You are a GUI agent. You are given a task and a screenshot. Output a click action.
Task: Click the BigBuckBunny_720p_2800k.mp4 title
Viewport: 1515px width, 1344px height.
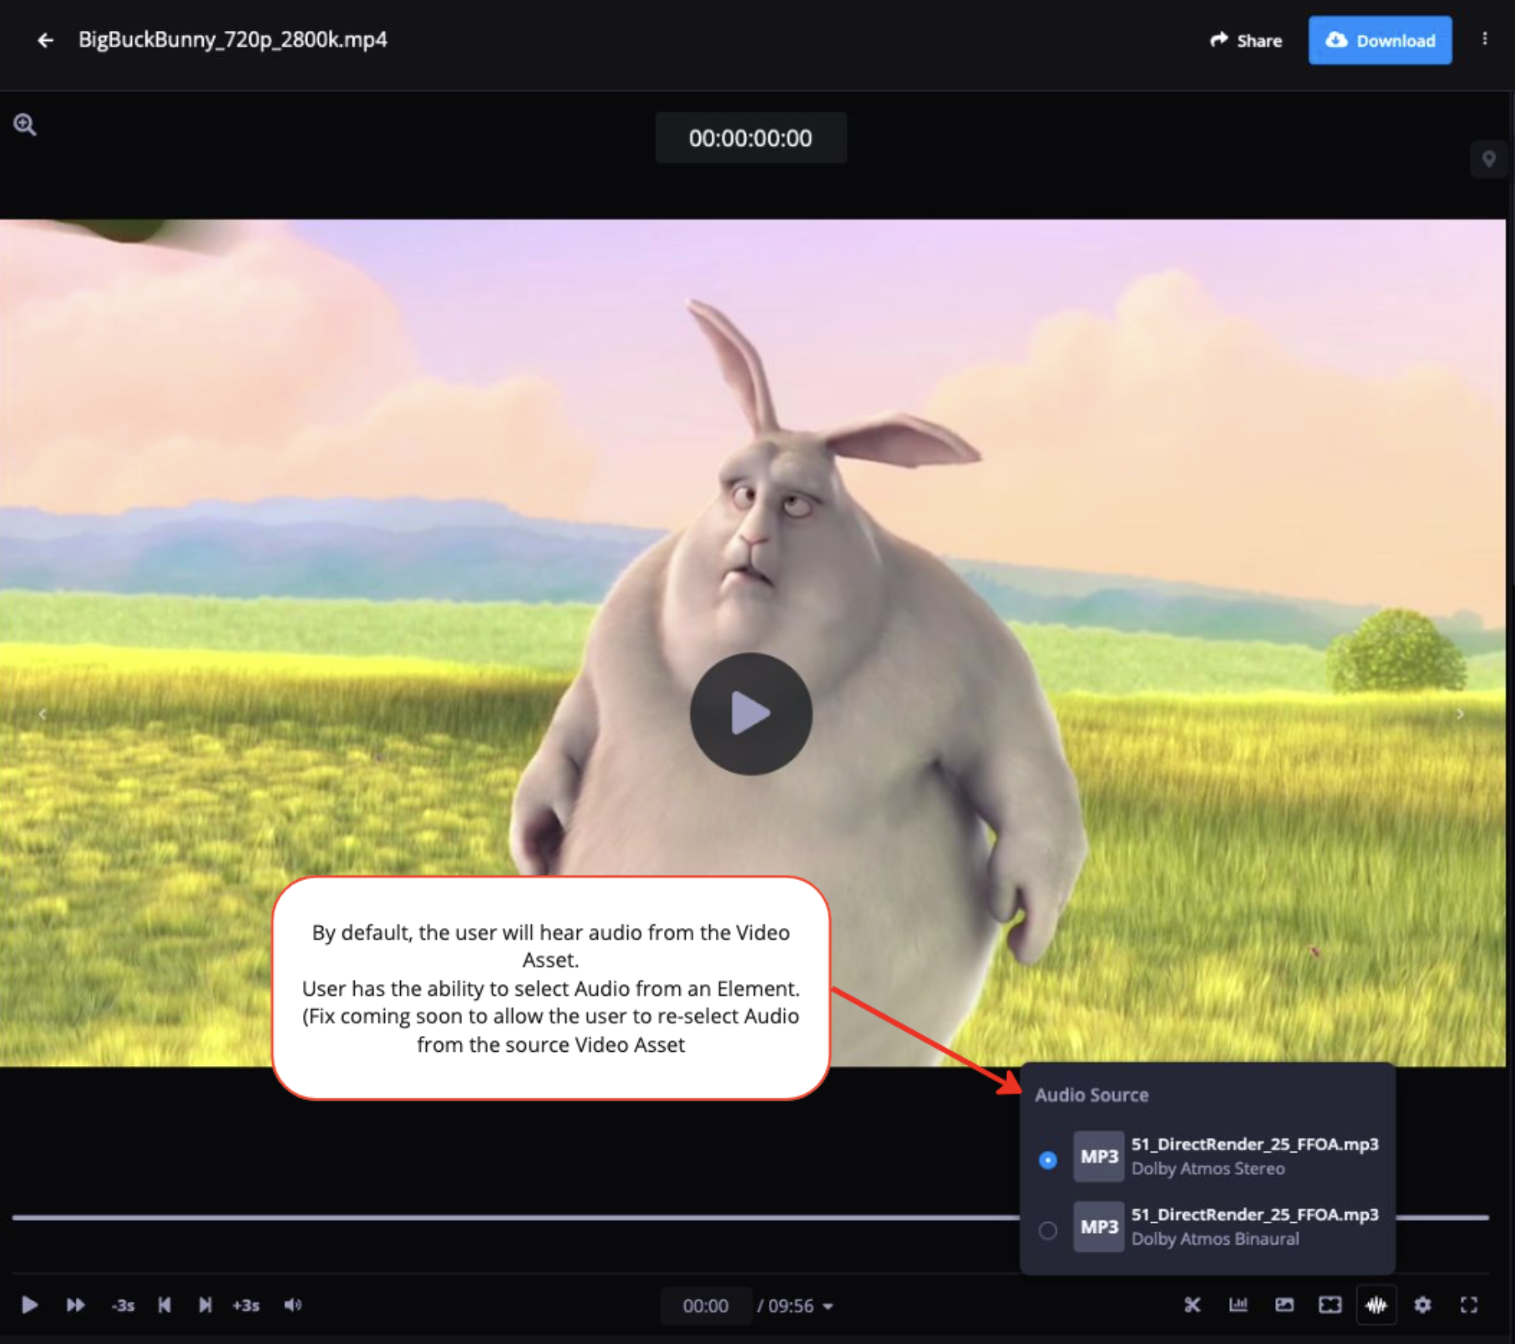(x=233, y=40)
